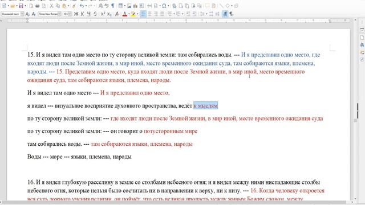Insert a text box
The width and height of the screenshot is (365, 205).
coord(141,6)
